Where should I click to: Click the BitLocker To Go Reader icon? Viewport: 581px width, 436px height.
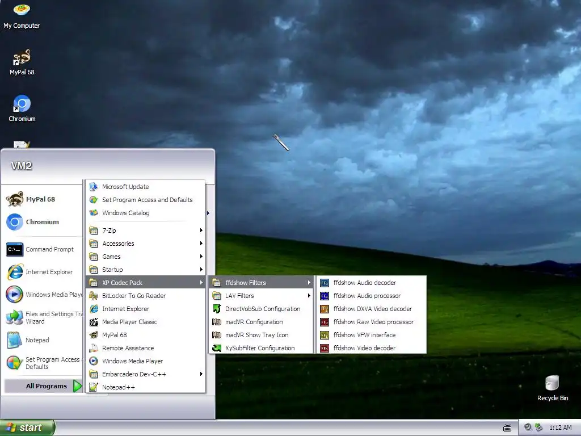coord(94,296)
